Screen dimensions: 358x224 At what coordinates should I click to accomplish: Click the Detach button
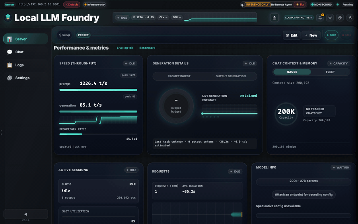[x=72, y=4]
